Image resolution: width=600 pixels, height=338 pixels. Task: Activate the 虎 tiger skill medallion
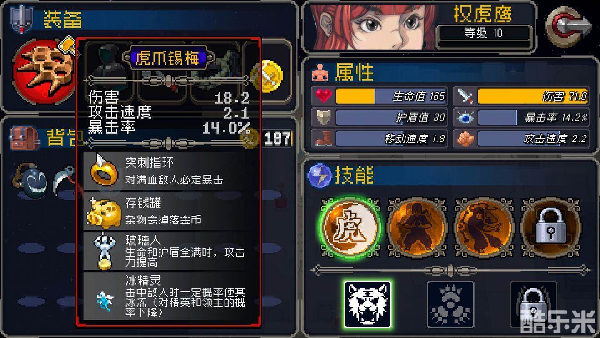click(350, 227)
